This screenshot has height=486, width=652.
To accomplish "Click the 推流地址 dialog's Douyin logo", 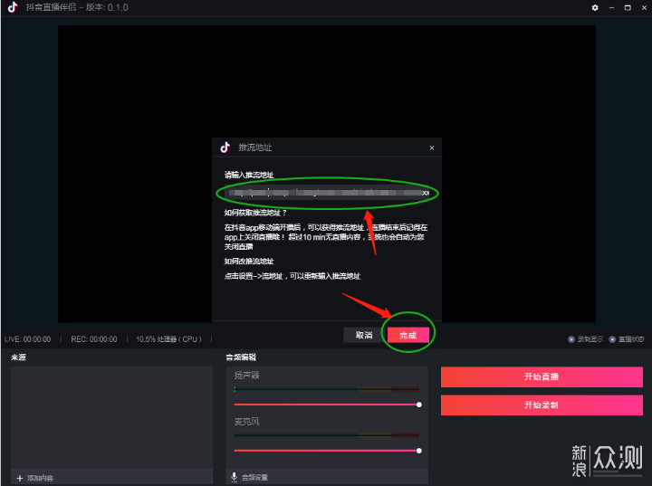I will click(x=225, y=148).
